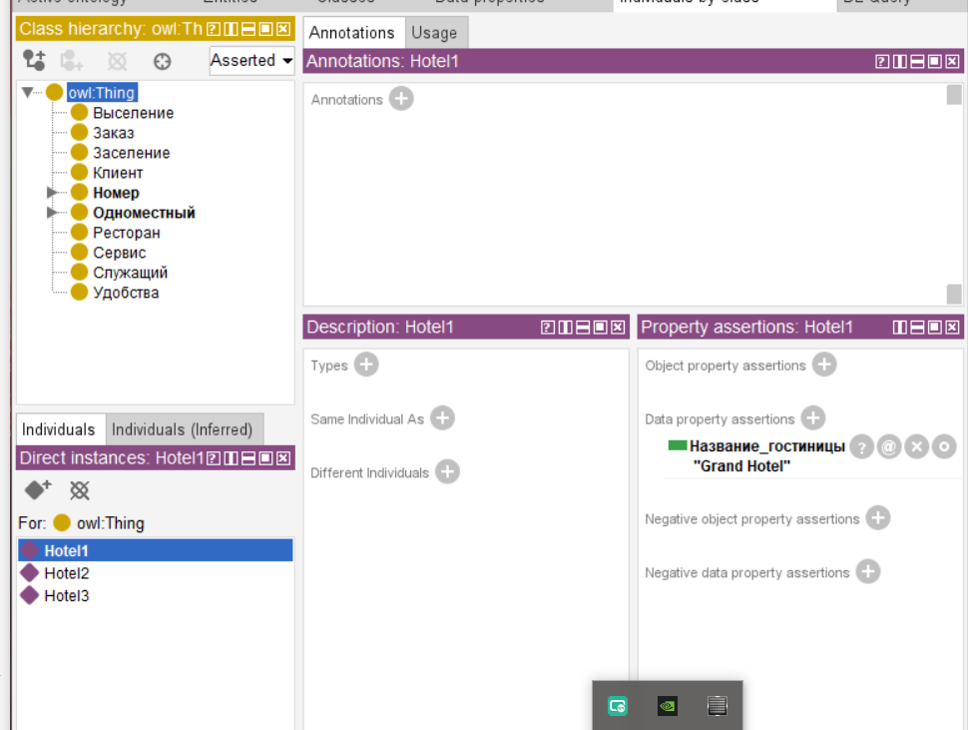
Task: Add a Different Individuals entry
Action: (448, 471)
